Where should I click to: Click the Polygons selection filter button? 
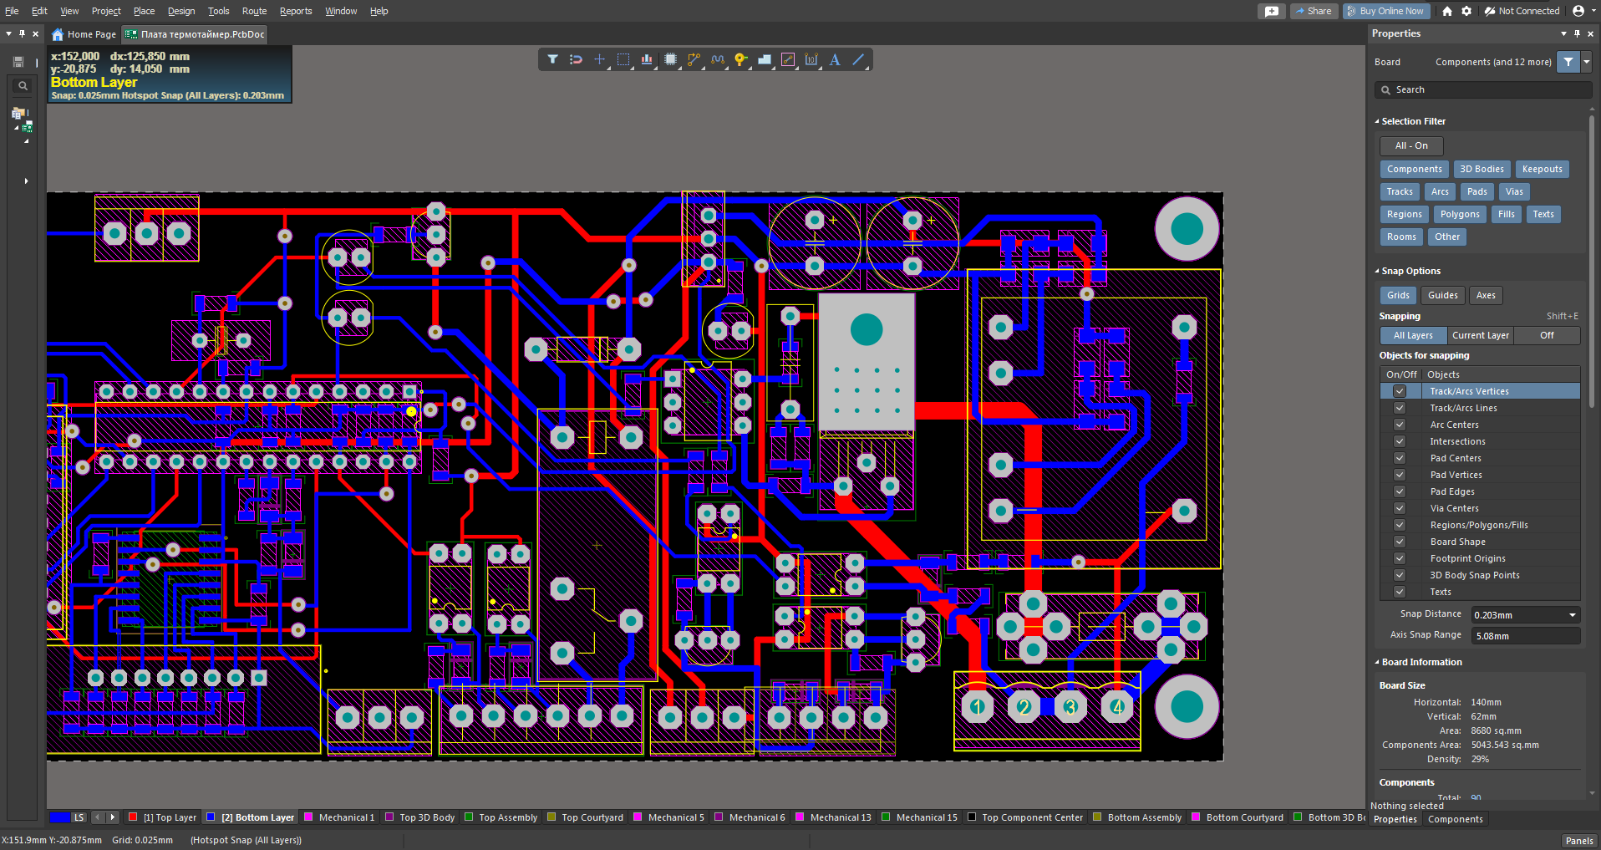(1459, 215)
